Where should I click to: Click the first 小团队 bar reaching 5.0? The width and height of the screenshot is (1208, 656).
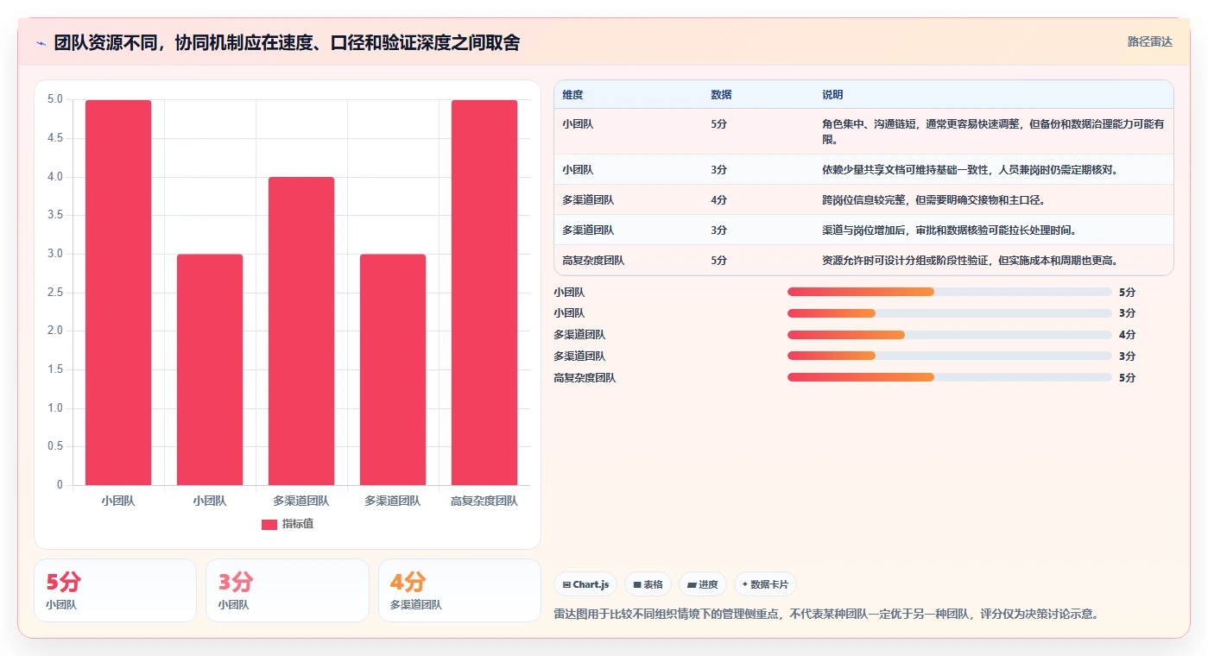coord(118,292)
